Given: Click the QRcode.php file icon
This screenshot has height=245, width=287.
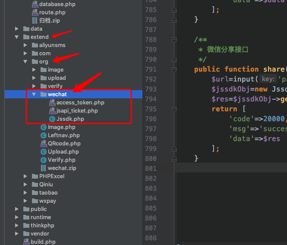Looking at the screenshot, I should click(44, 144).
